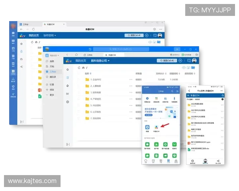Open the more options dots for 1. 企业内刊
239x191 pixels.
tap(131, 80)
